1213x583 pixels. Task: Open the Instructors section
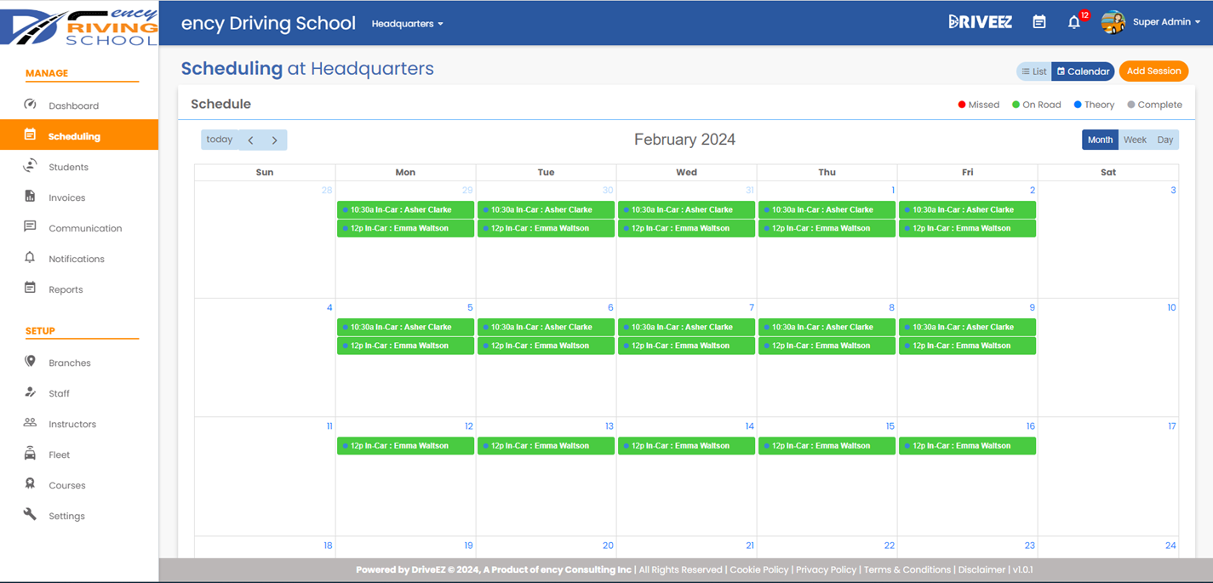(71, 423)
